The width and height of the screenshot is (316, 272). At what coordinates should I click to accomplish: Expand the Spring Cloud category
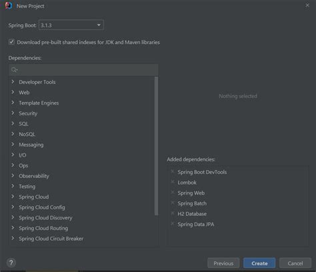coord(13,197)
